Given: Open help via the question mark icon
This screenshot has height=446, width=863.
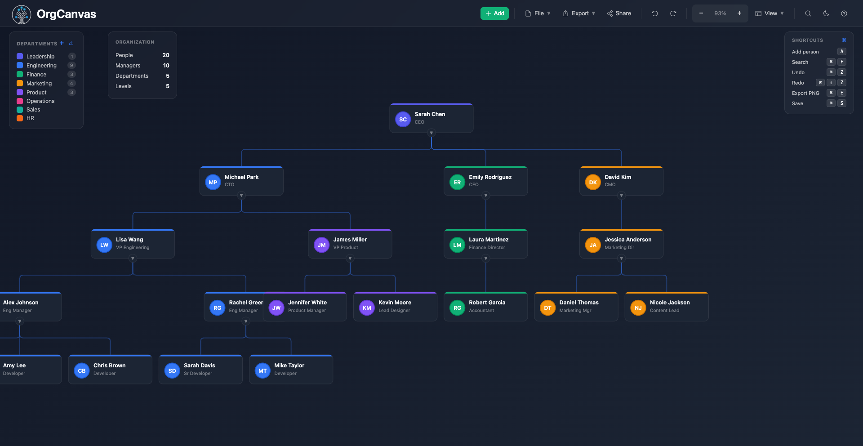Looking at the screenshot, I should [845, 13].
